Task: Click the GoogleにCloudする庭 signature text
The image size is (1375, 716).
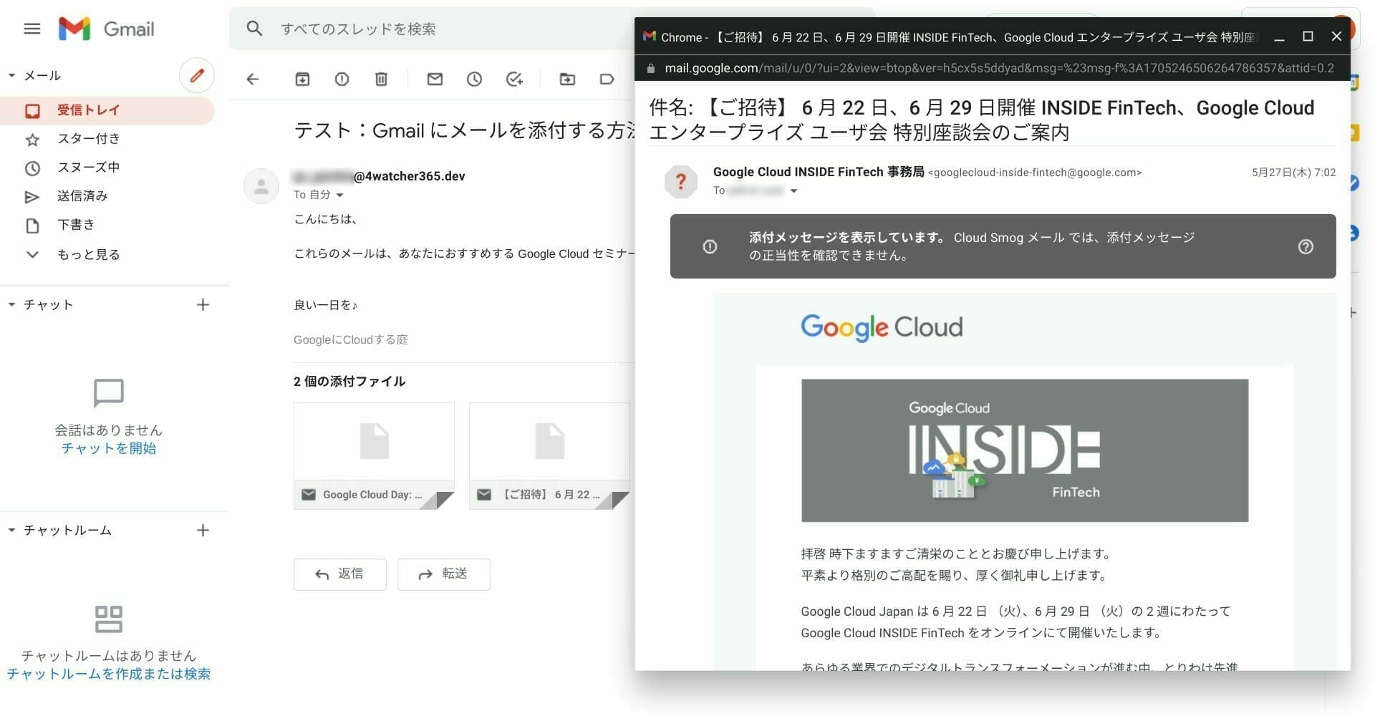Action: [x=351, y=339]
